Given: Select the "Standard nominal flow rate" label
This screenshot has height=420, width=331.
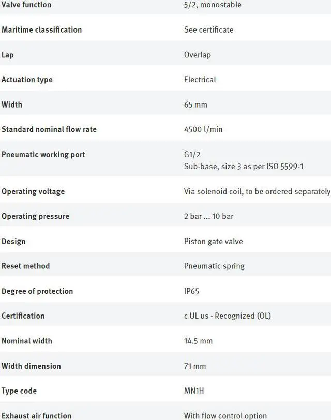Looking at the screenshot, I should point(49,129).
